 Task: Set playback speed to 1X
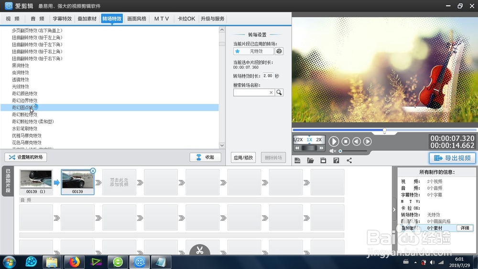(x=309, y=140)
